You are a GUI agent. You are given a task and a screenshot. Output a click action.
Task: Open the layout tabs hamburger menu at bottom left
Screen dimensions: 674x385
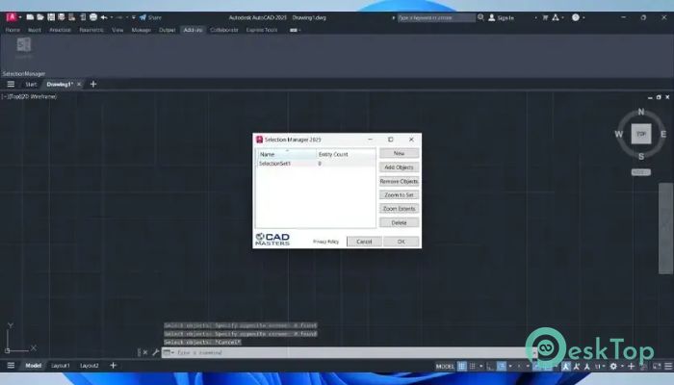(x=11, y=365)
